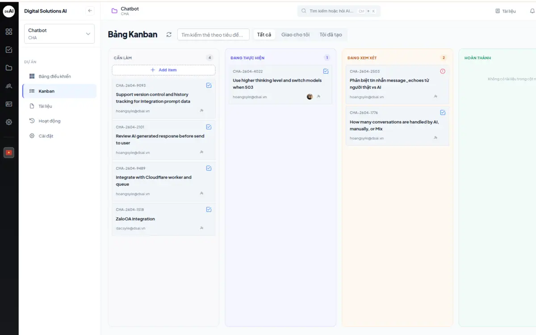Image resolution: width=536 pixels, height=335 pixels.
Task: Click the Chatbot folder icon in the header
Action: 114,11
